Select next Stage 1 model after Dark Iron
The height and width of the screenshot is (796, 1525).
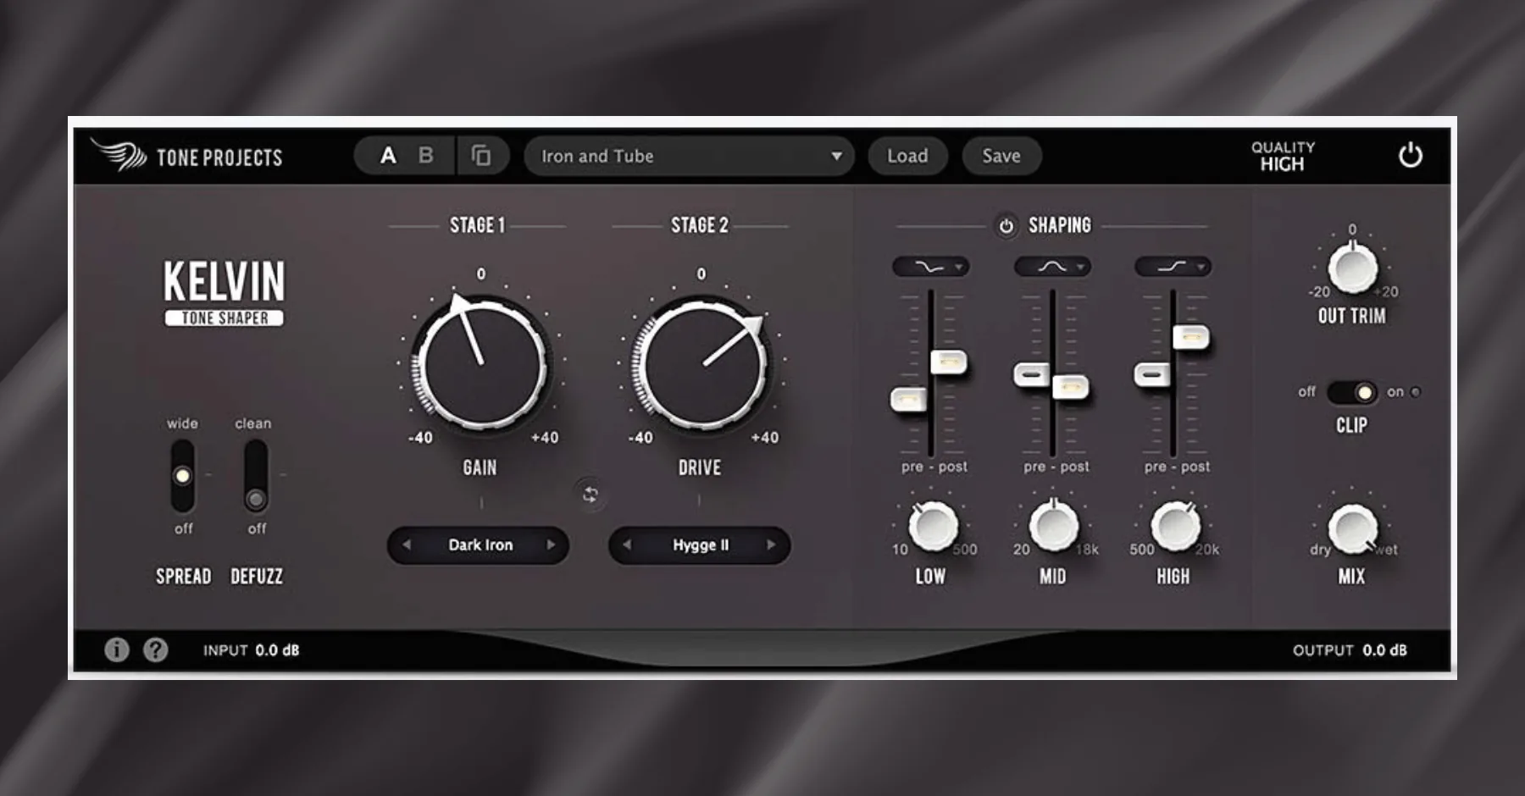(x=551, y=544)
